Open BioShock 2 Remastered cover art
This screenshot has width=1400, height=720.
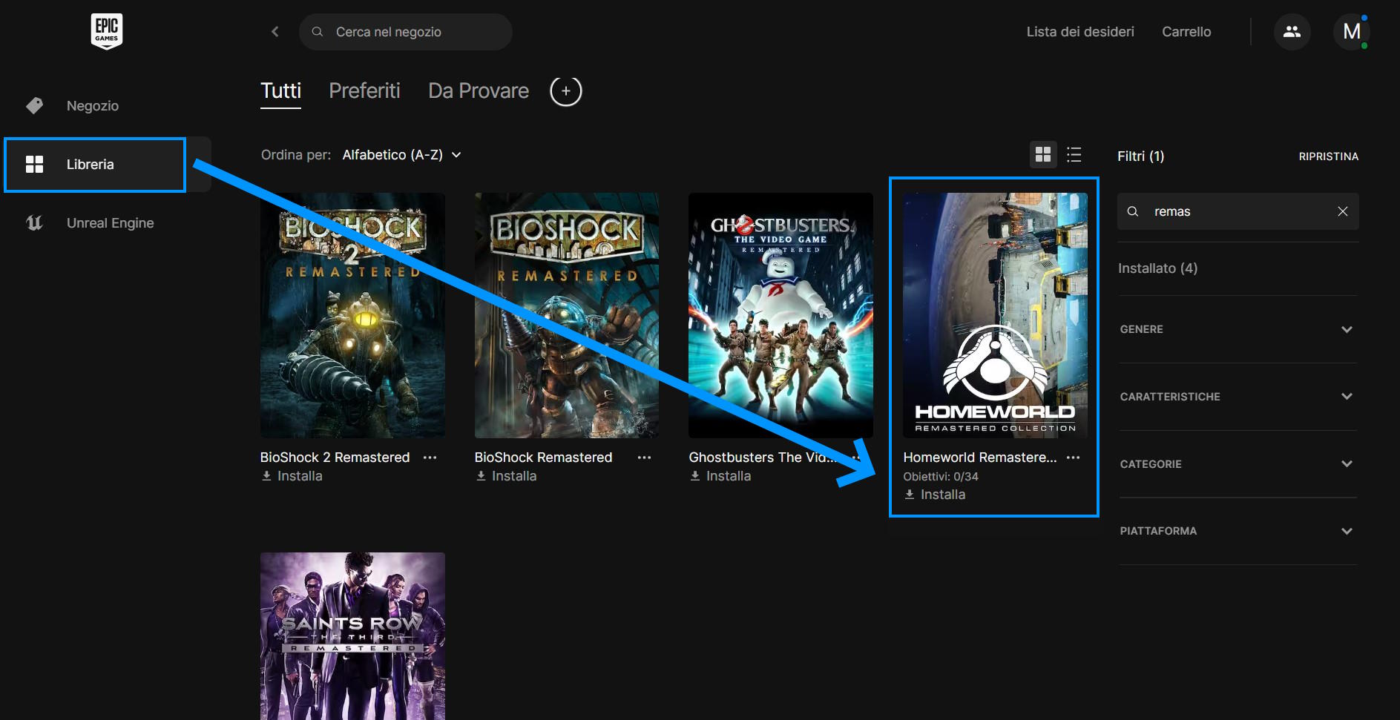pyautogui.click(x=352, y=315)
